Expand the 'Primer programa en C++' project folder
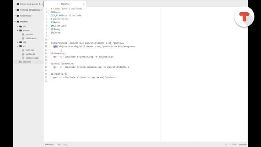 [15, 4]
